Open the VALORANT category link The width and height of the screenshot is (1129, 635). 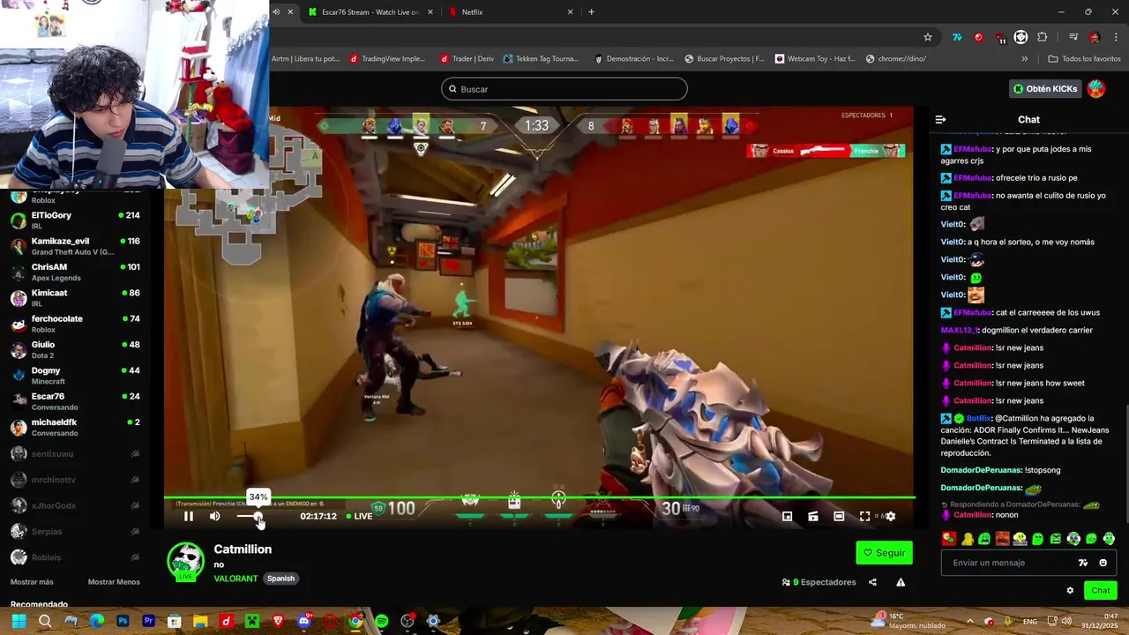pyautogui.click(x=236, y=579)
